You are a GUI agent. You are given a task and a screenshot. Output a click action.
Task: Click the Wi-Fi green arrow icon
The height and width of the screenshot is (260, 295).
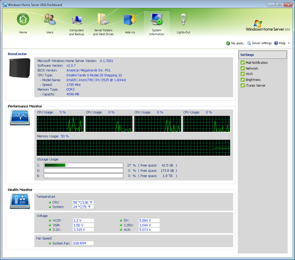(x=243, y=74)
